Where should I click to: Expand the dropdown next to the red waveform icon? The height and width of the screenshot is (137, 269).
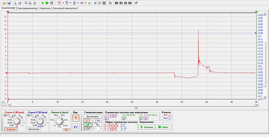point(63,3)
